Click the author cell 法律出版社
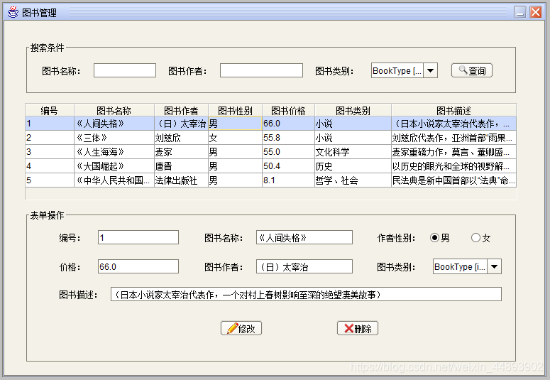The image size is (550, 380). (x=181, y=180)
